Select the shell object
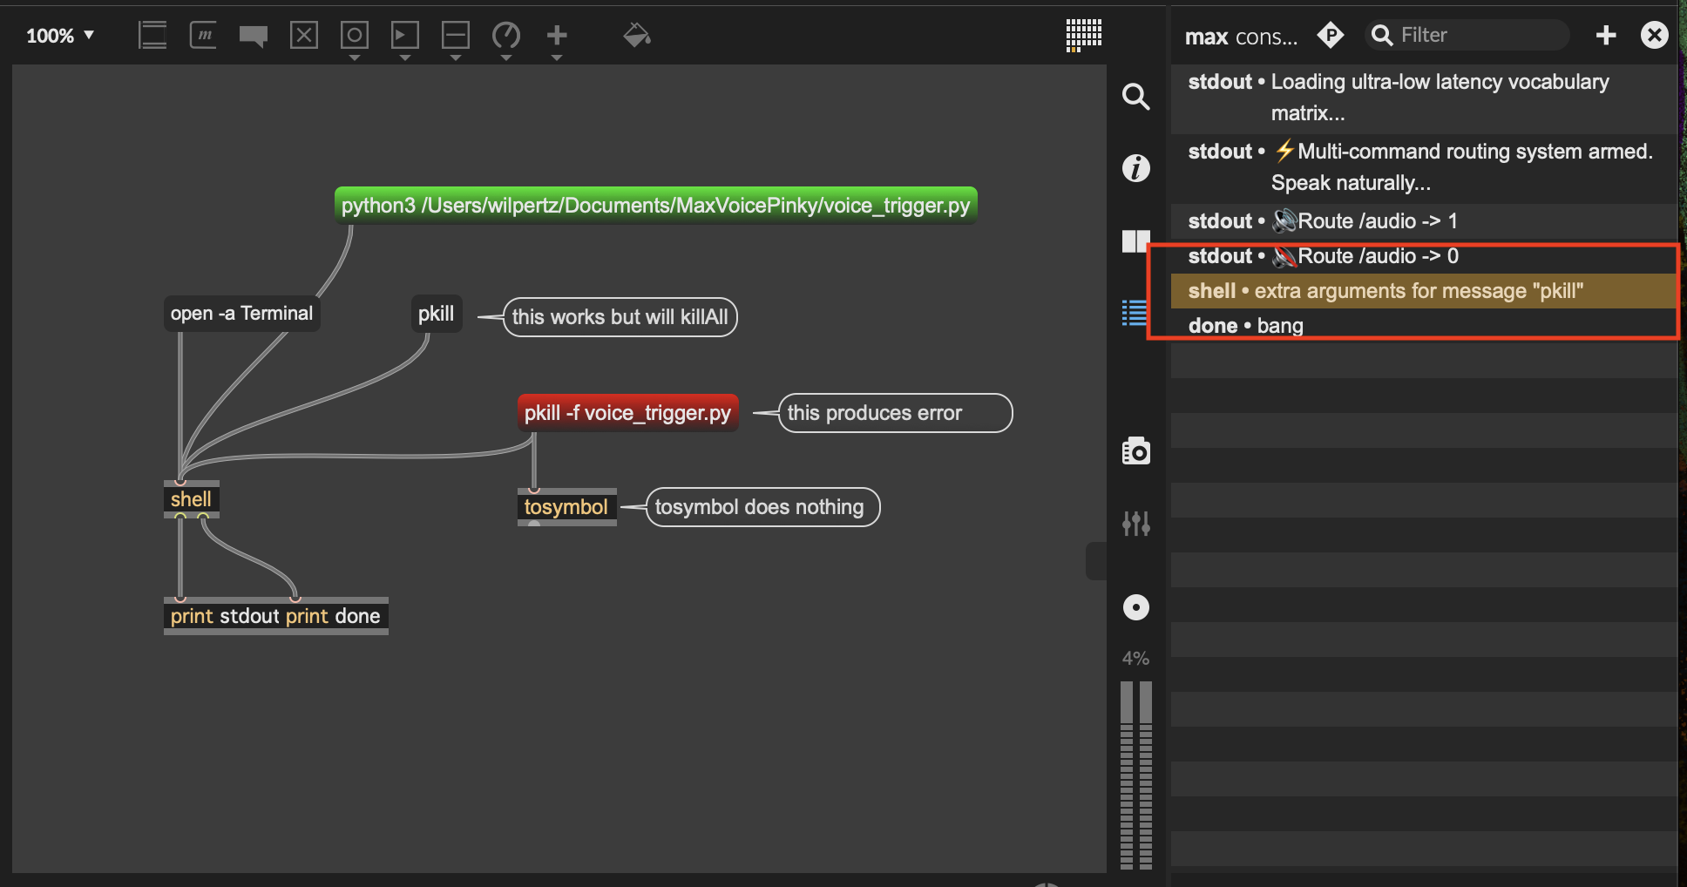 [191, 499]
